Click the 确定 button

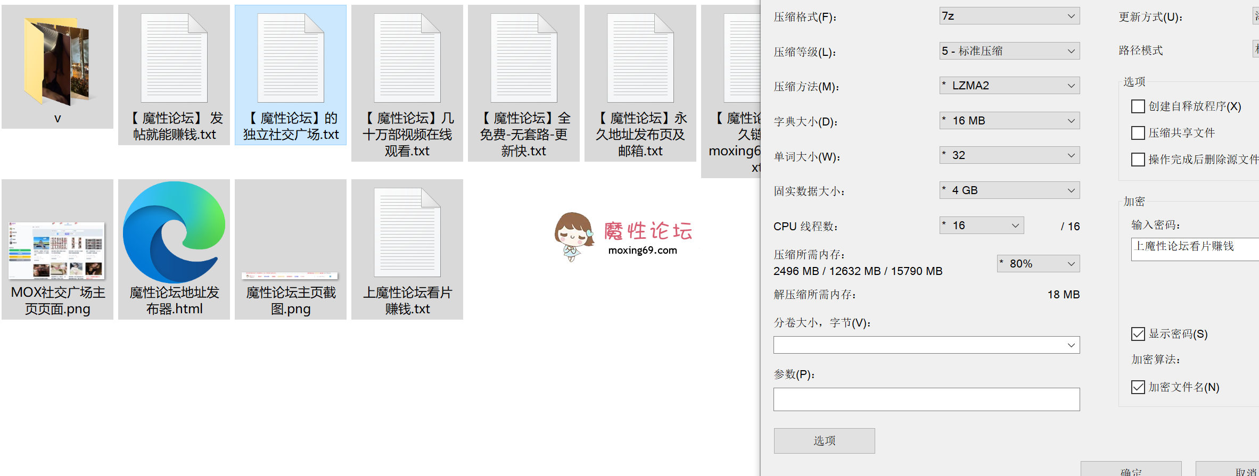(1130, 470)
